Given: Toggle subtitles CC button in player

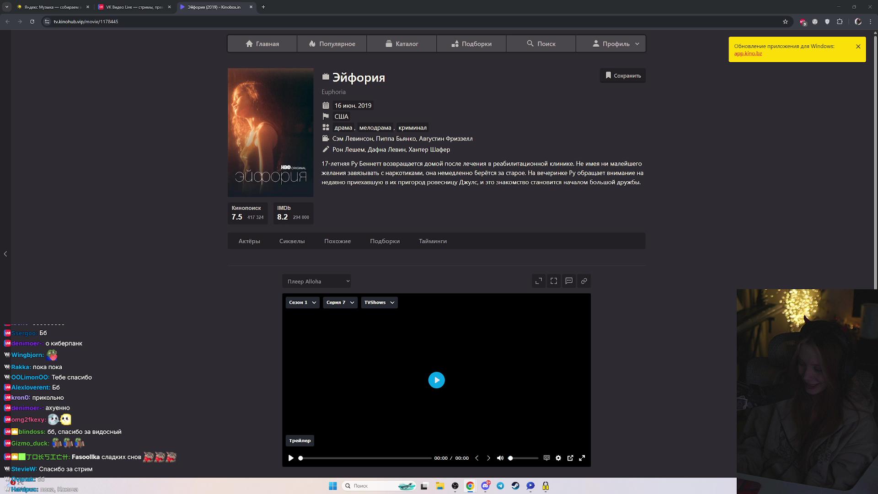Looking at the screenshot, I should 546,458.
